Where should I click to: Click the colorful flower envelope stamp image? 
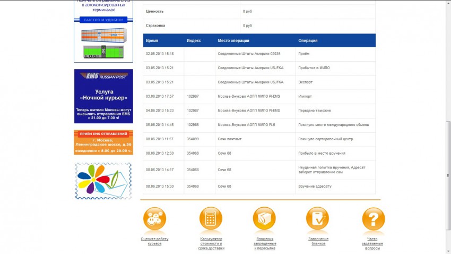(103, 181)
